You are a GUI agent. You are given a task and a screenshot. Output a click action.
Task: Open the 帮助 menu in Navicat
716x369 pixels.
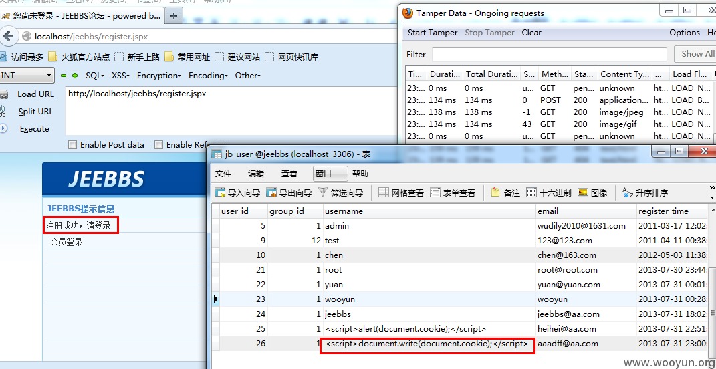[360, 174]
